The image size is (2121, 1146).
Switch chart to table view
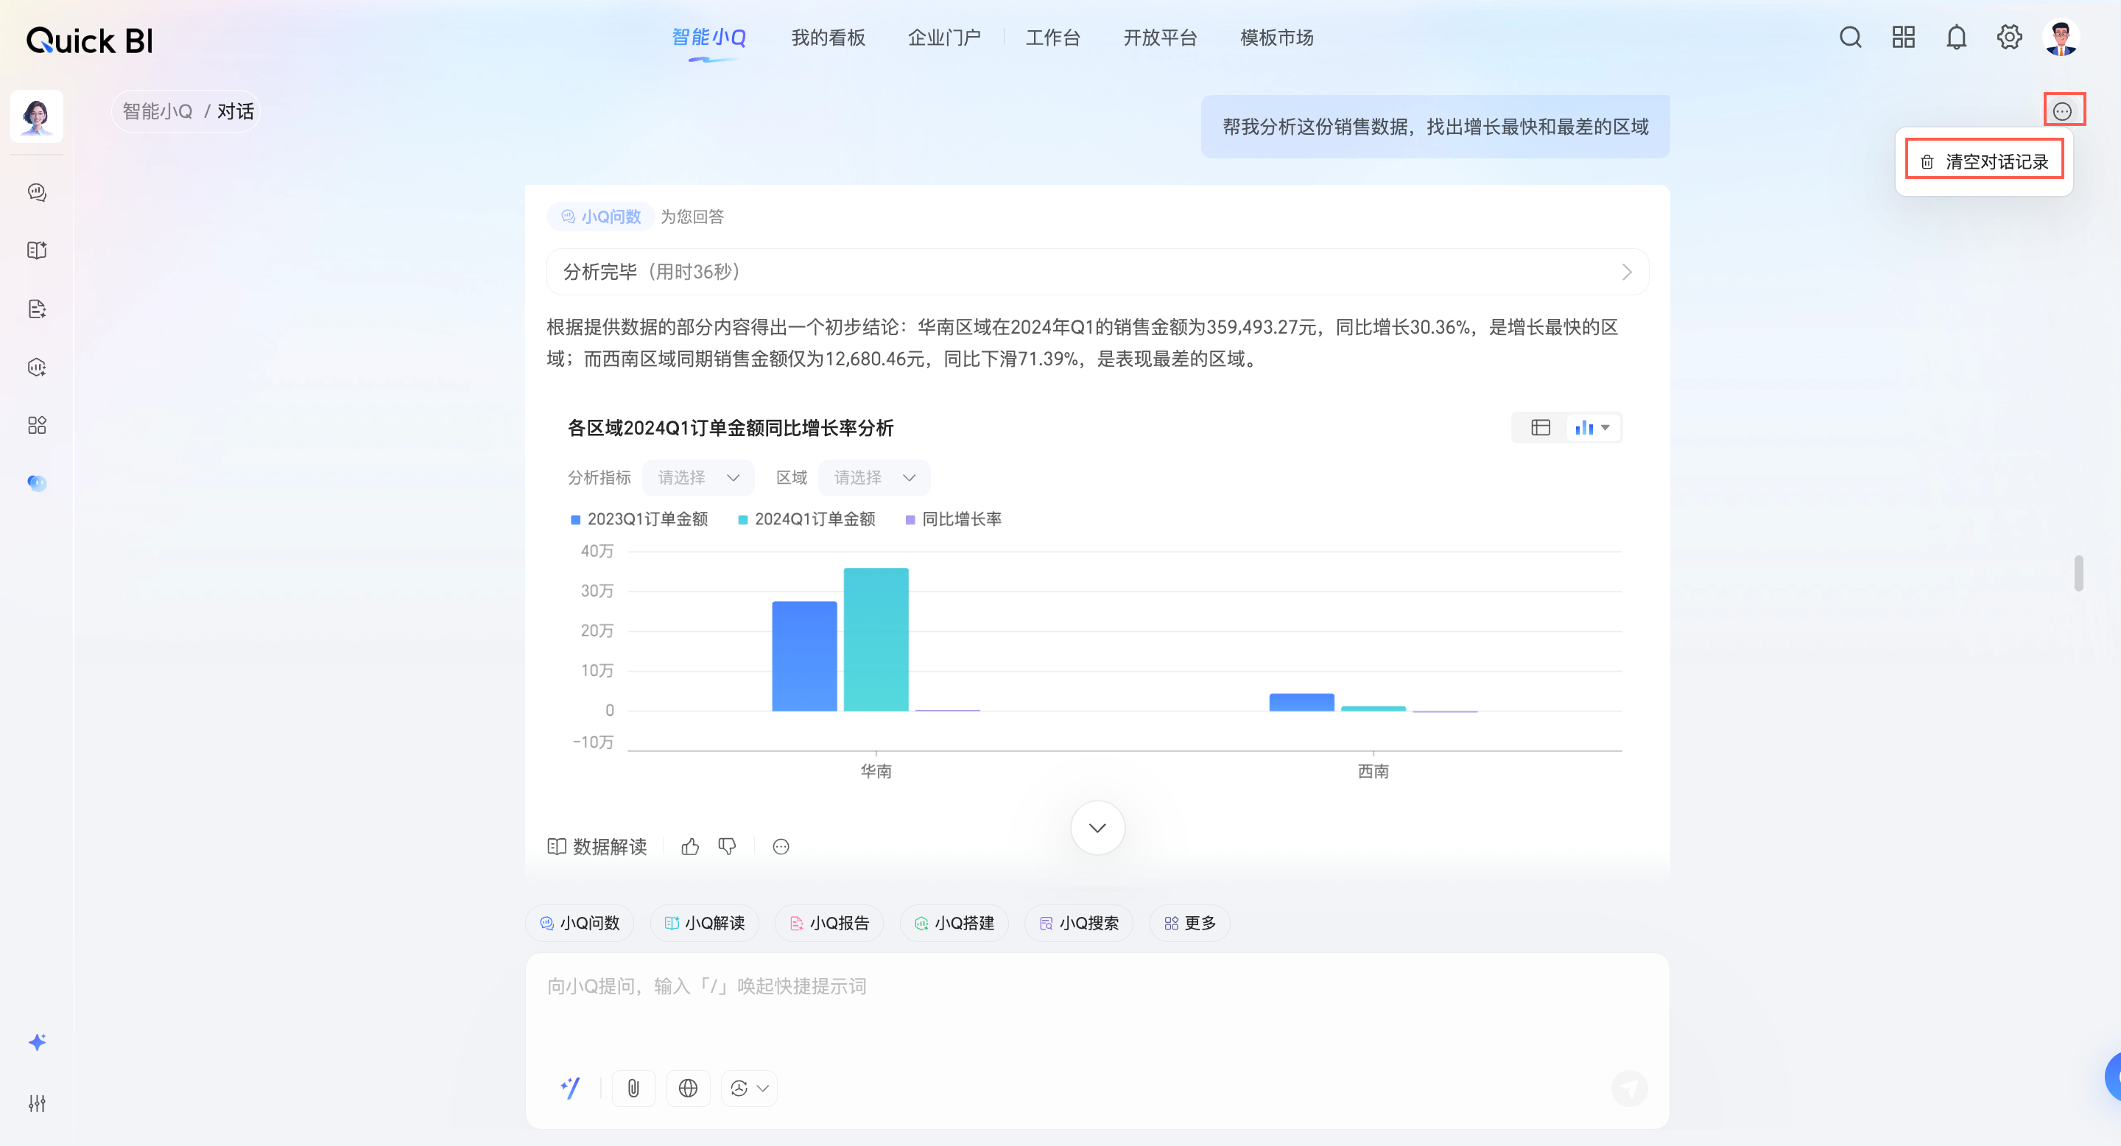[x=1540, y=427]
